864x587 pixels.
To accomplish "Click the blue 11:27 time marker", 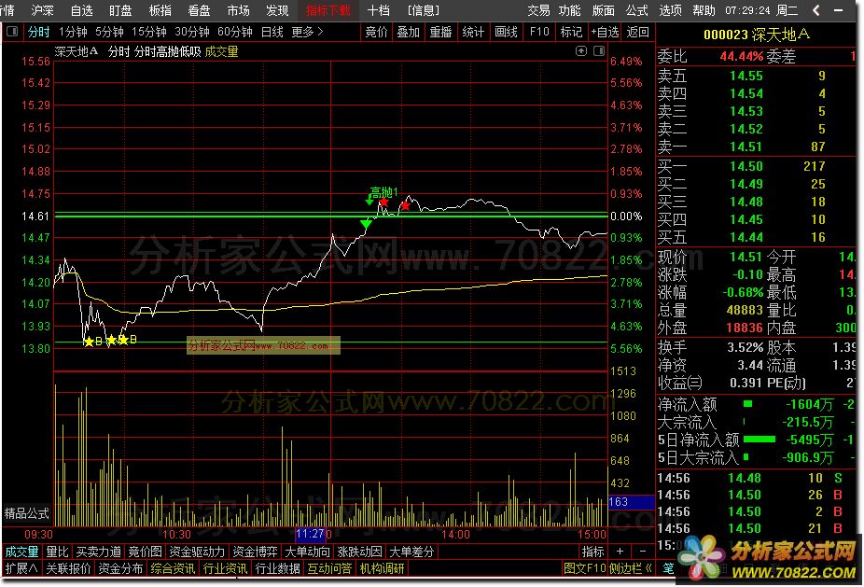I will (310, 534).
